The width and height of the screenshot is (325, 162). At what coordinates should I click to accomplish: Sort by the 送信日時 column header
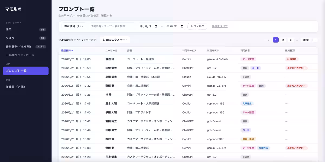click(67, 50)
